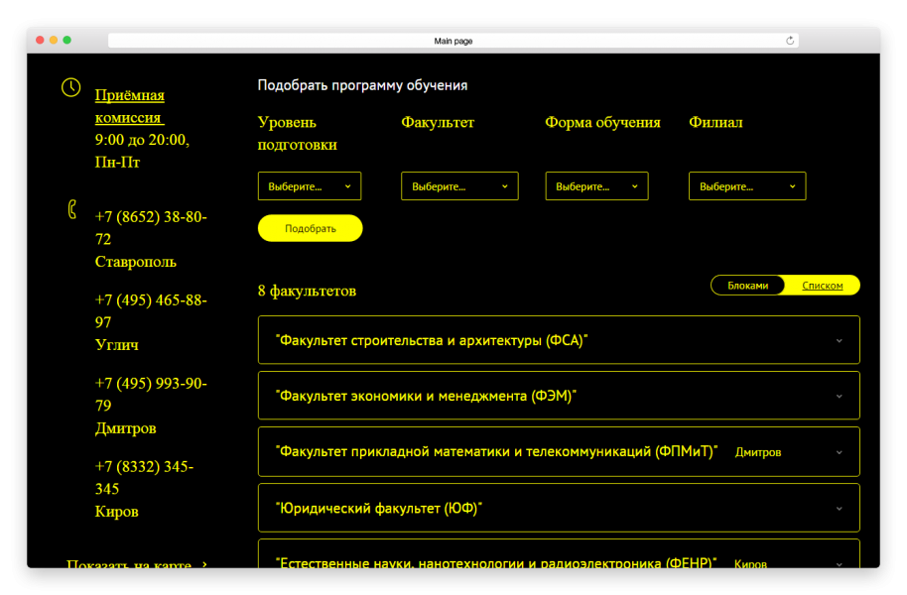
Task: Expand the ФПМиТ faculty chevron
Action: point(839,452)
